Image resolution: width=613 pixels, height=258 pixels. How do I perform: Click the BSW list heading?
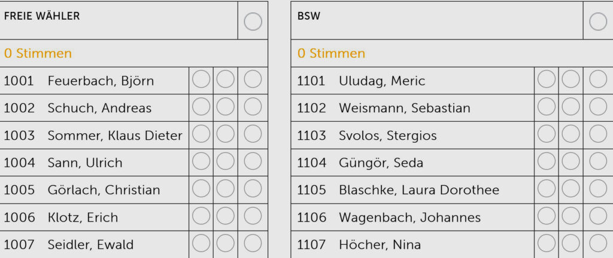pos(309,17)
